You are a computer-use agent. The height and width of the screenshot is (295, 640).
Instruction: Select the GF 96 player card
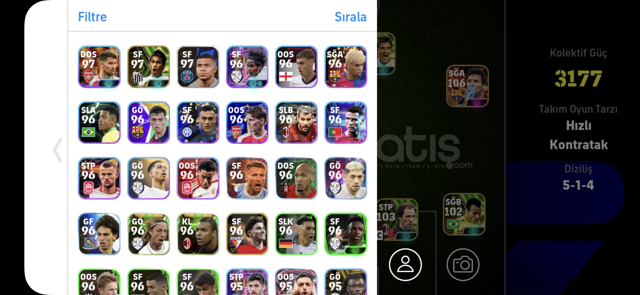point(99,234)
